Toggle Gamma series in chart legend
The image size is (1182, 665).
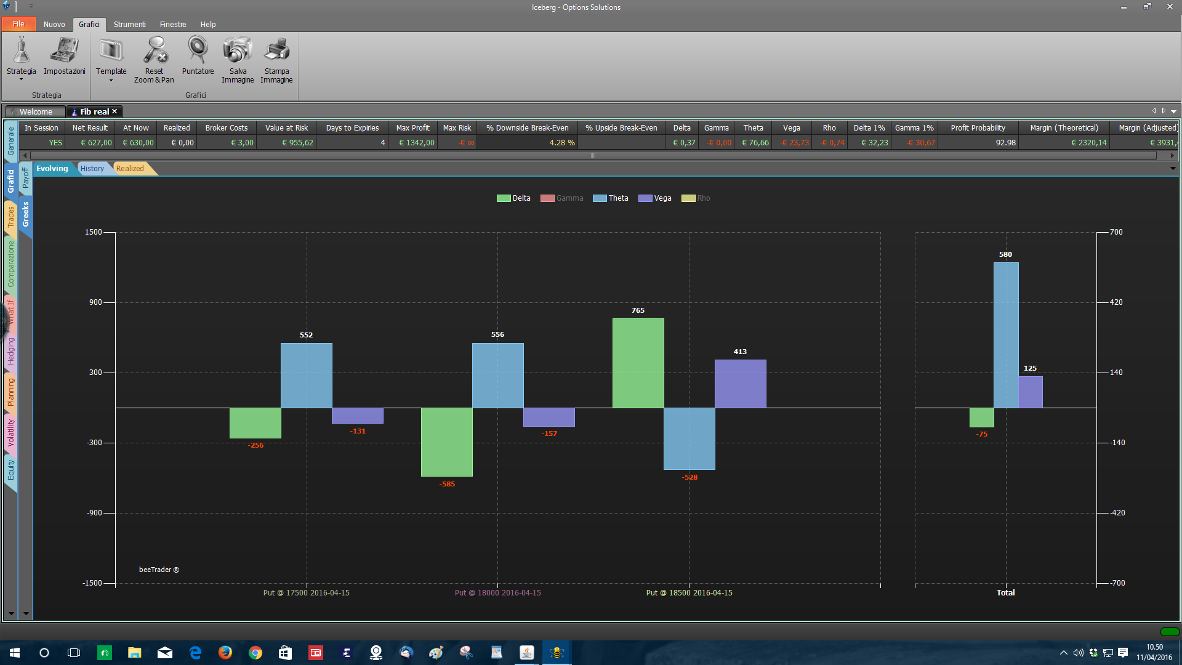561,198
